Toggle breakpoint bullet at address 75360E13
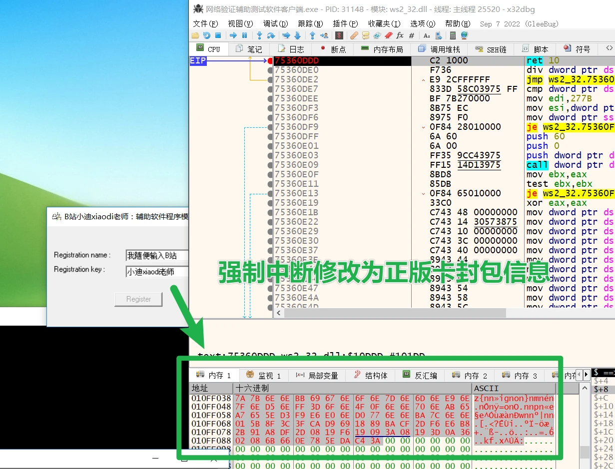Image resolution: width=615 pixels, height=469 pixels. [270, 193]
